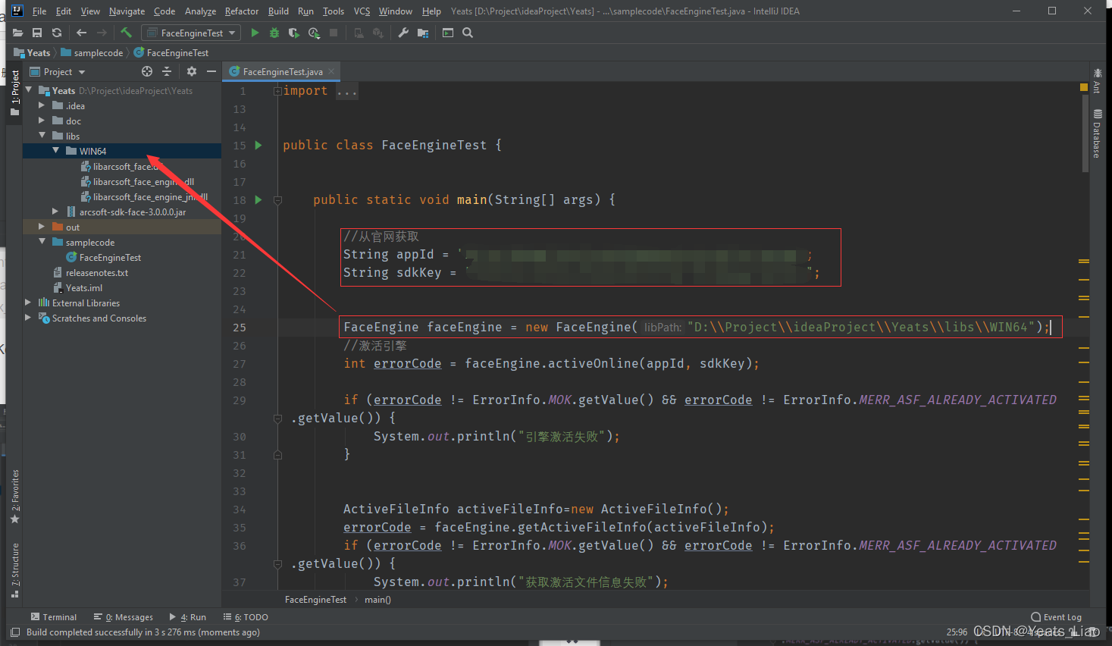Image resolution: width=1112 pixels, height=646 pixels.
Task: Collapse the Yeats root project node
Action: click(29, 90)
